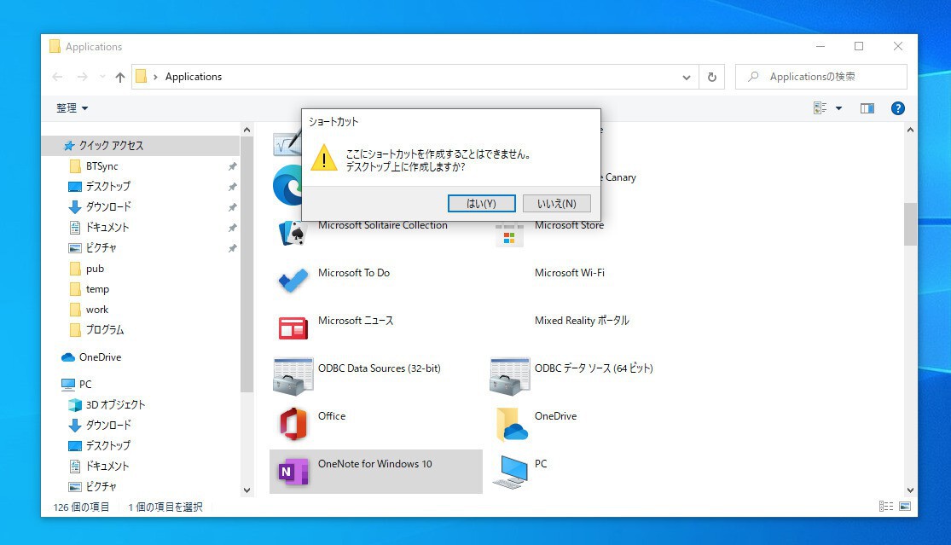This screenshot has width=951, height=545.
Task: Click the help question mark icon
Action: click(x=897, y=108)
